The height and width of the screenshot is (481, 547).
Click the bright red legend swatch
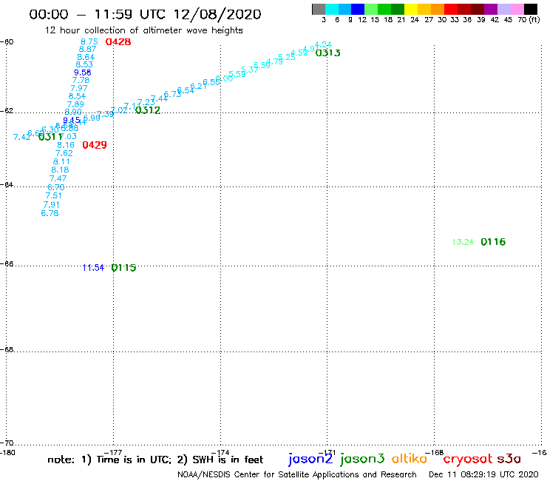tap(451, 9)
